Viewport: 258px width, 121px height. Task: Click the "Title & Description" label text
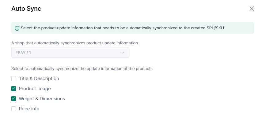pos(39,79)
